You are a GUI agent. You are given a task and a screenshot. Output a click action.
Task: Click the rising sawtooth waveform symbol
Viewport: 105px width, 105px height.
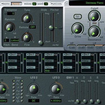[18, 88]
